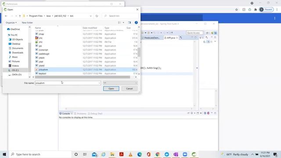Refresh the bin folder listing

tap(97, 16)
